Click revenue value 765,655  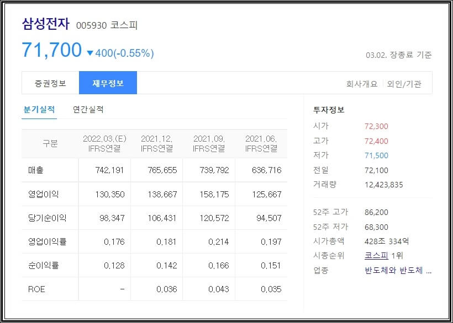[x=162, y=170]
